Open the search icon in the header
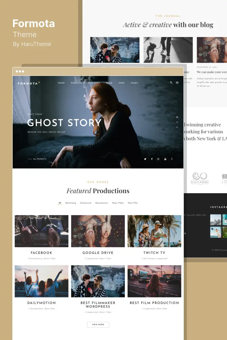Viewport: 227px width, 340px height. pos(171,83)
